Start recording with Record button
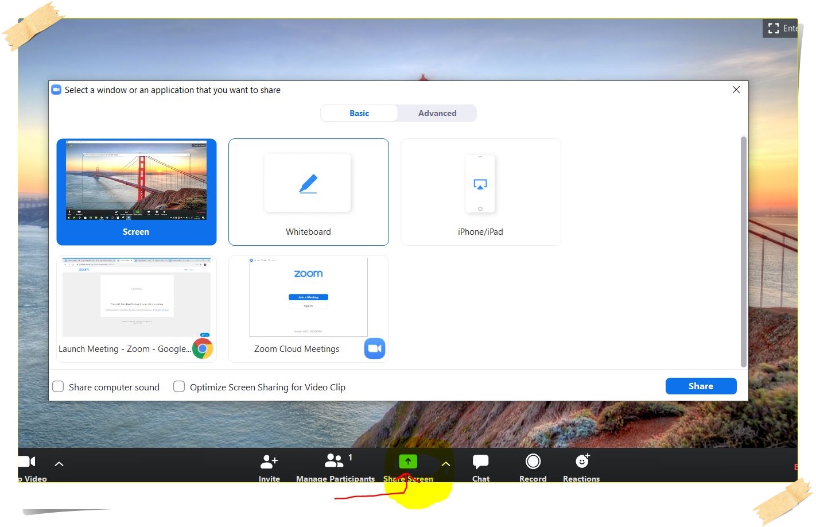Viewport: 816px width, 527px height. (533, 468)
